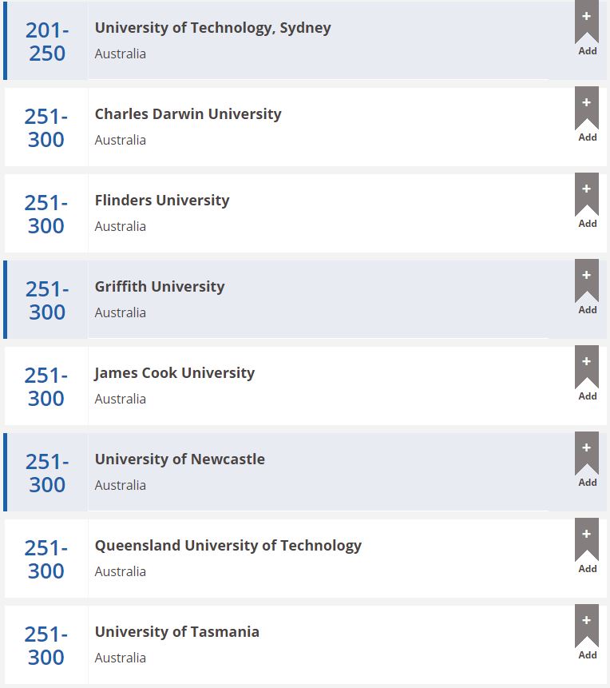Open University of Technology, Sydney link
Screen dimensions: 610x688
[x=212, y=28]
